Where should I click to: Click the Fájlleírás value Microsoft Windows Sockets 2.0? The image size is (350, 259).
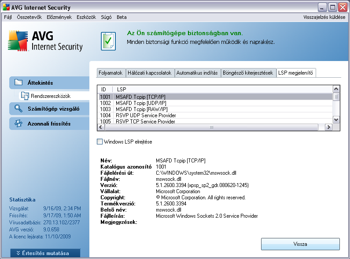coord(206,216)
